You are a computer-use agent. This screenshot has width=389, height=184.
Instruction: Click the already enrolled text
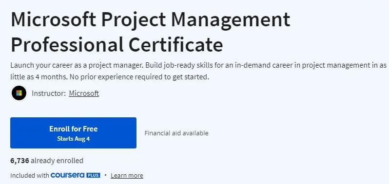click(57, 161)
